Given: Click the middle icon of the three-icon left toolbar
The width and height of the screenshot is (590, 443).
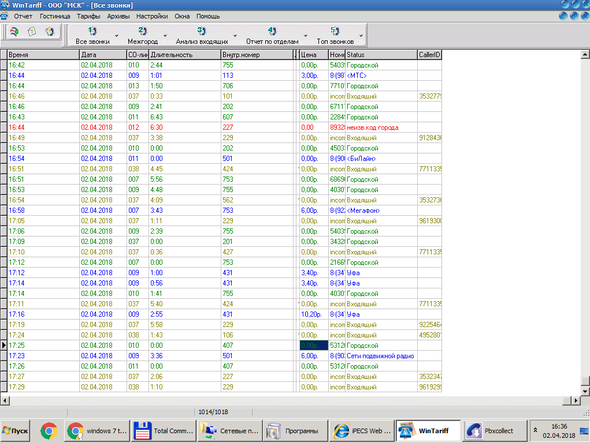Looking at the screenshot, I should 32,32.
